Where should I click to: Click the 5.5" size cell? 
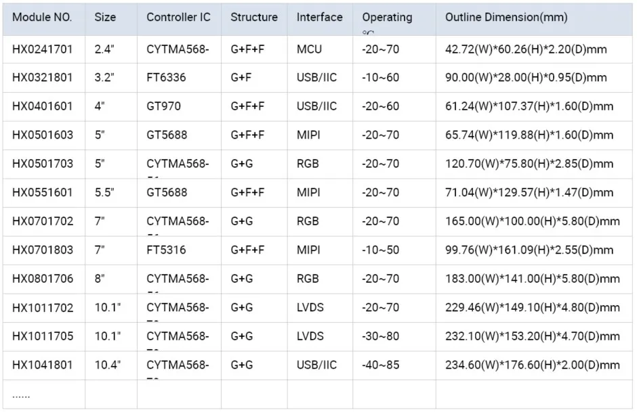click(104, 193)
